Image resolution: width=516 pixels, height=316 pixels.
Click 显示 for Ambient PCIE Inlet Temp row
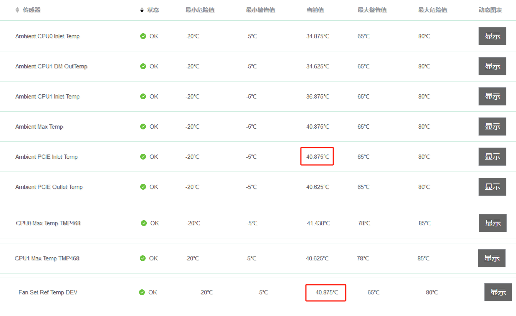[x=492, y=157]
